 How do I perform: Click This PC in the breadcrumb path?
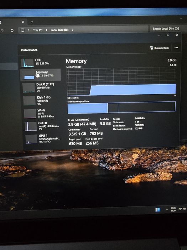(38, 30)
